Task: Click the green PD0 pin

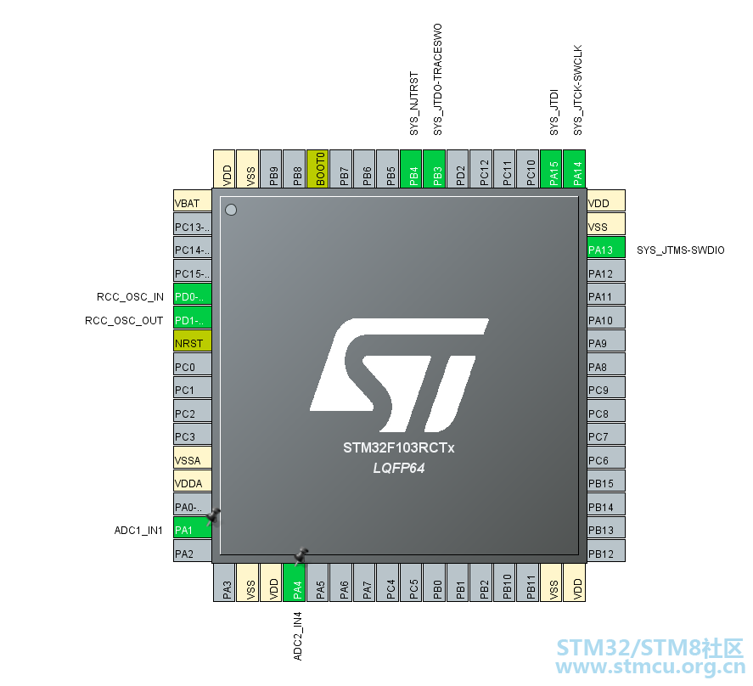Action: (x=193, y=294)
